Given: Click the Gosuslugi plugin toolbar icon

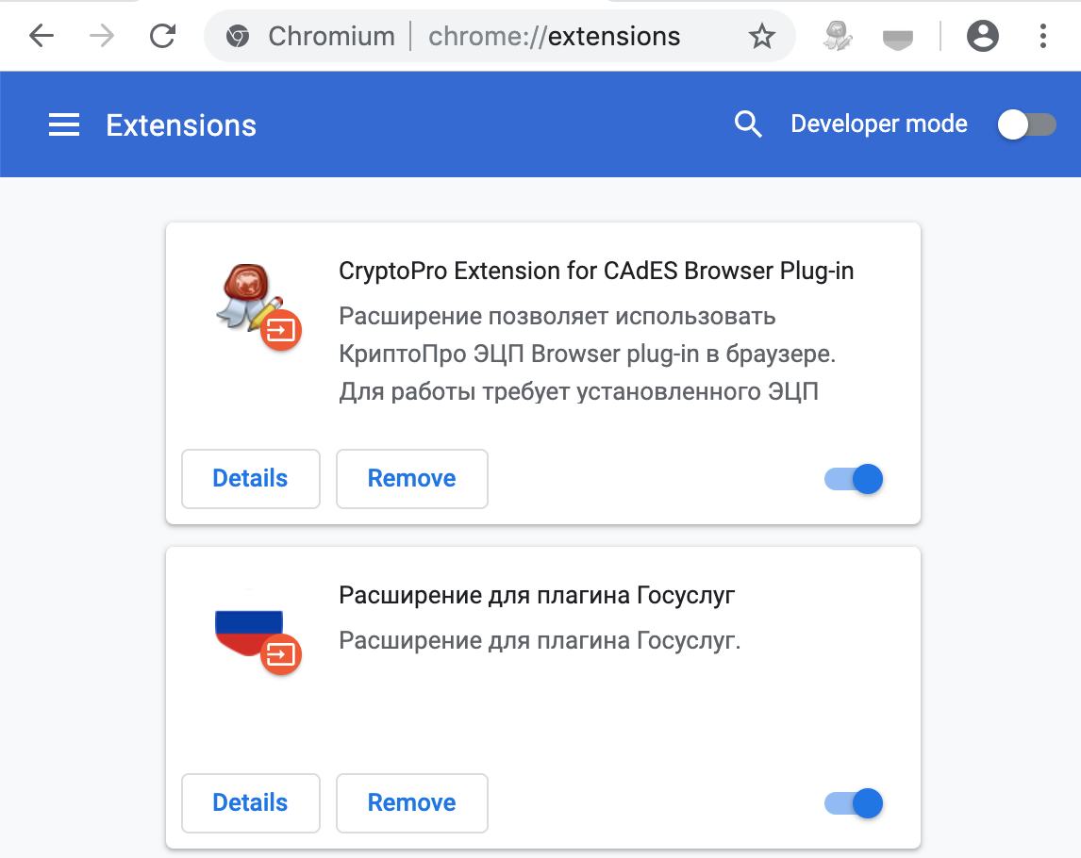Looking at the screenshot, I should click(897, 38).
